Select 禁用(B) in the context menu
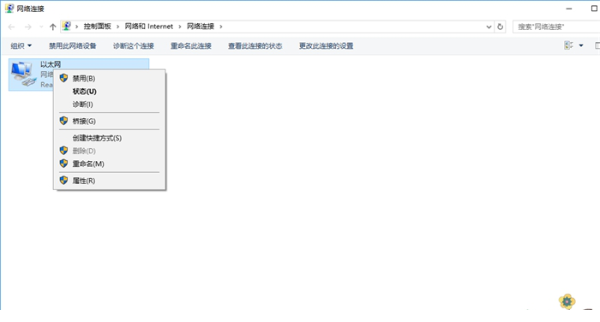600x322 pixels. tap(110, 79)
